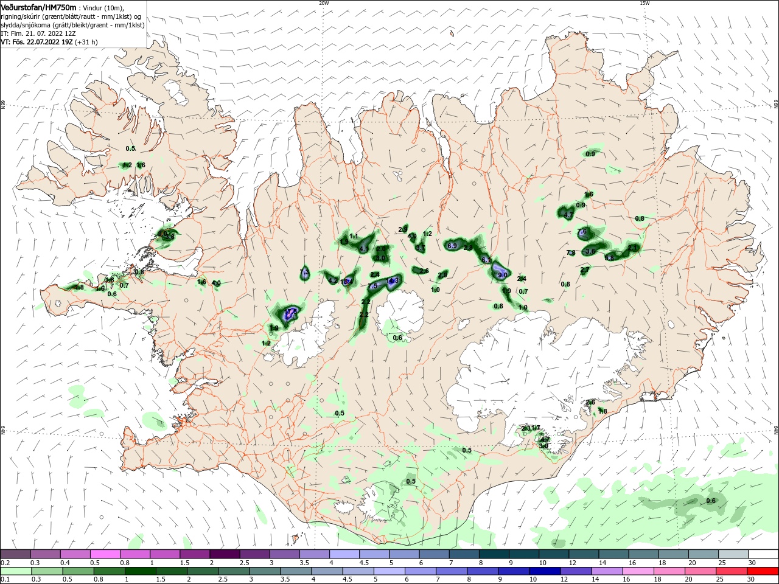Click the 20W longitude label
Screen dimensions: 779x584
tap(324, 3)
